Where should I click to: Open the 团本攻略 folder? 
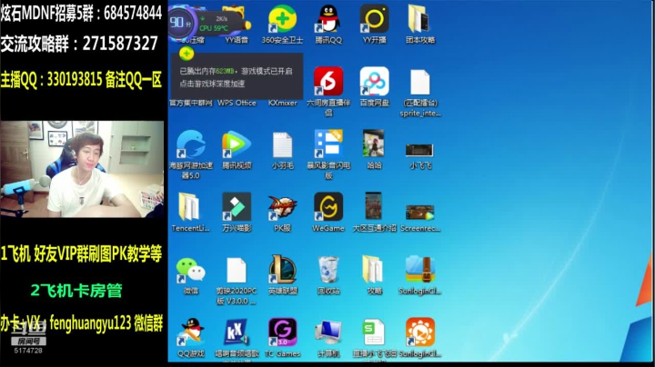tap(419, 25)
